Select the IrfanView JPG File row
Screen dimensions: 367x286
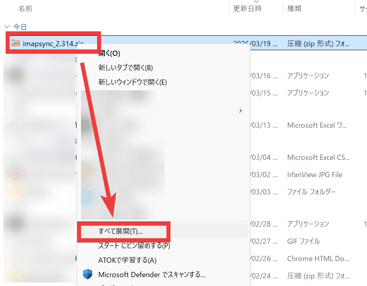(314, 175)
